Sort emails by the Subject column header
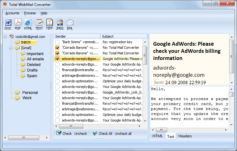Screen dimensions: 237x151 (124, 36)
